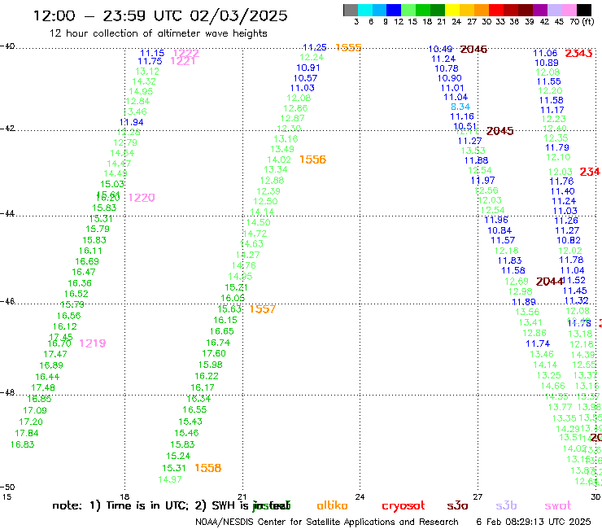
Task: Click the 16.74 wave height value
Action: coord(218,343)
